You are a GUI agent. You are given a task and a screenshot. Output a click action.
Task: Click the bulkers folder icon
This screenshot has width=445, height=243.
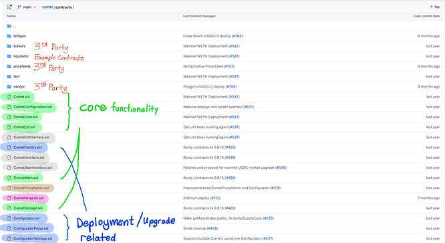9,46
